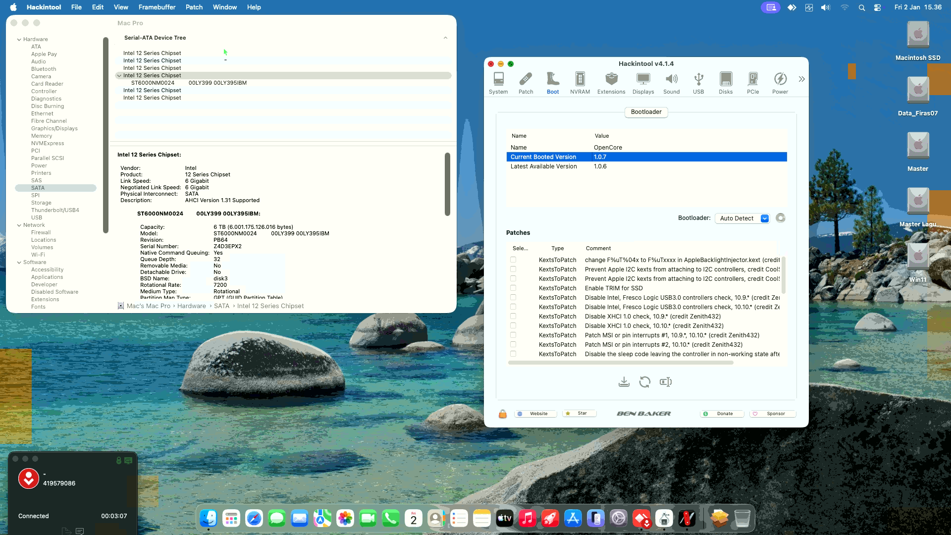This screenshot has width=951, height=535.
Task: Open the Disks section in Hackintool
Action: pyautogui.click(x=726, y=83)
